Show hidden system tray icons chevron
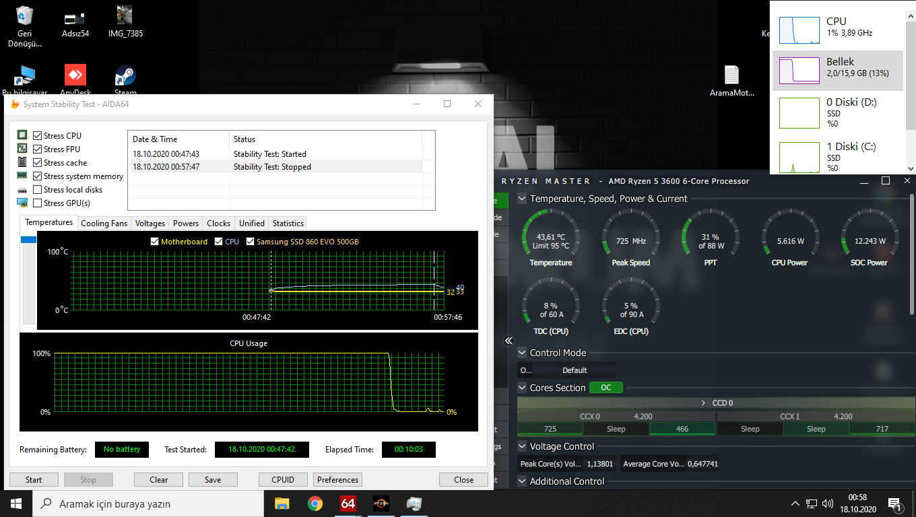Viewport: 916px width, 517px height. point(795,504)
